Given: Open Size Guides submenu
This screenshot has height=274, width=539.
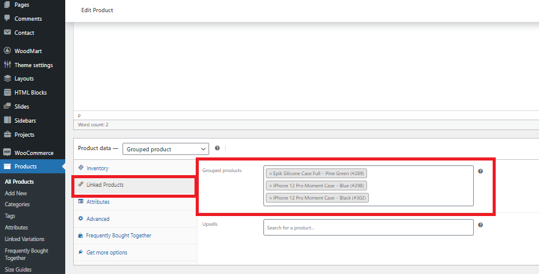Looking at the screenshot, I should point(18,270).
